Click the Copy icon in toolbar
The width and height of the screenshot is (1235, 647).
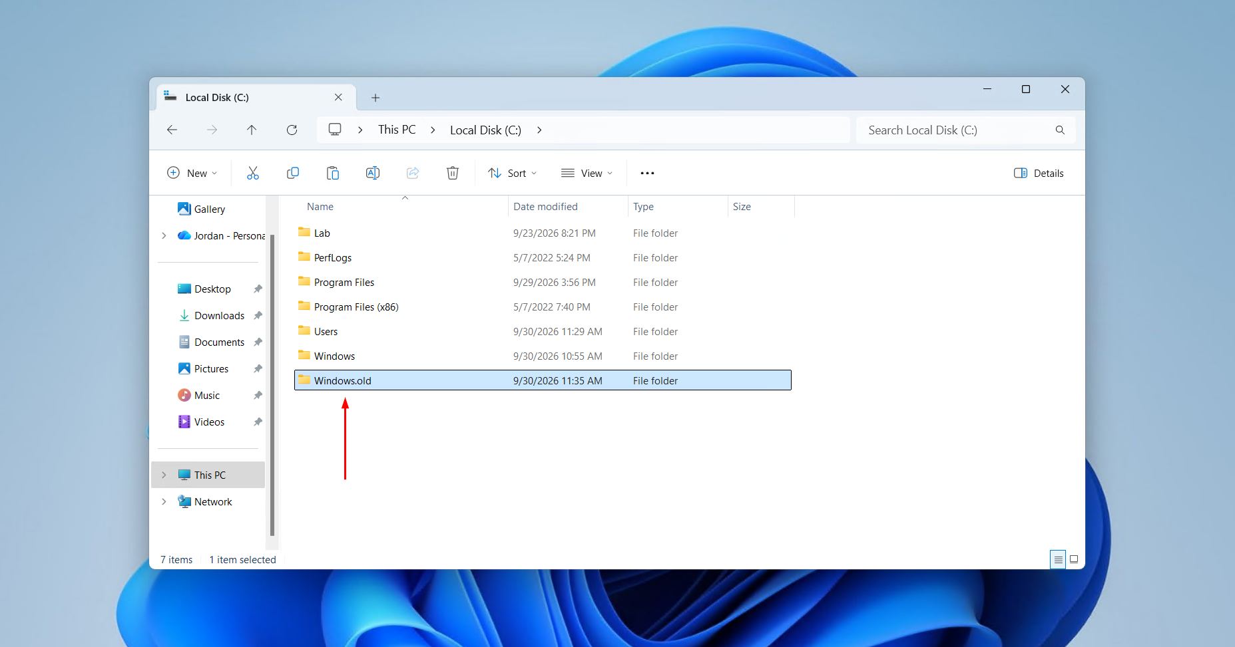pyautogui.click(x=293, y=173)
